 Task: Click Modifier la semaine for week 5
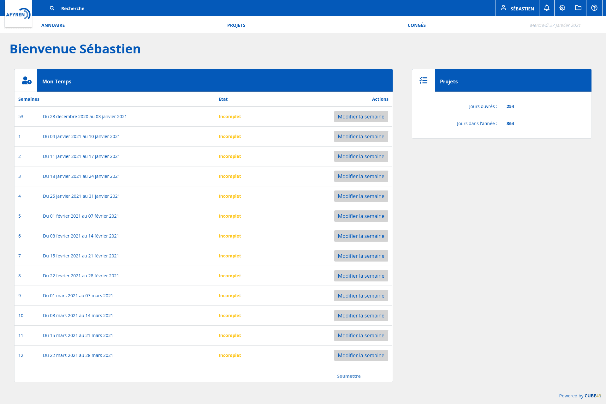click(x=361, y=216)
